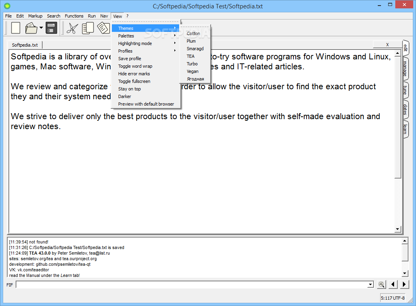Select Hide error marks entry
416x306 pixels.
tap(145, 74)
